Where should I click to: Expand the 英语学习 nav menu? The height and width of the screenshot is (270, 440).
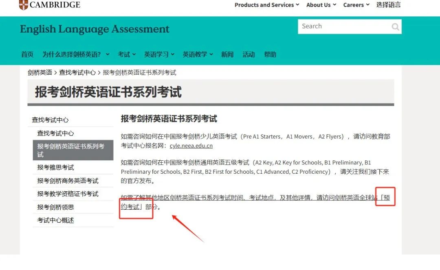coord(159,54)
